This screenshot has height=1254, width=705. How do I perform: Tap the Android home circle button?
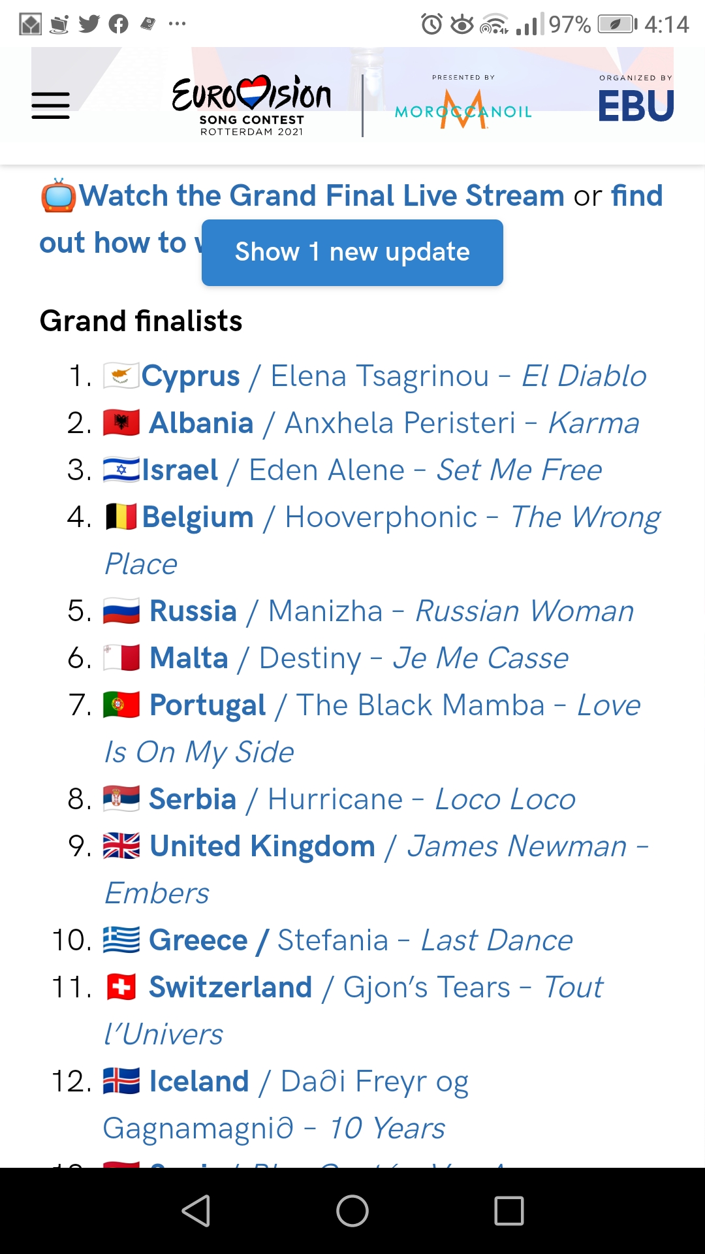[x=352, y=1211]
